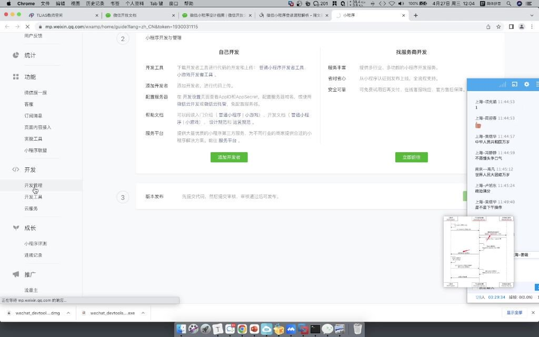Toggle the Chrome side panel

[x=511, y=26]
